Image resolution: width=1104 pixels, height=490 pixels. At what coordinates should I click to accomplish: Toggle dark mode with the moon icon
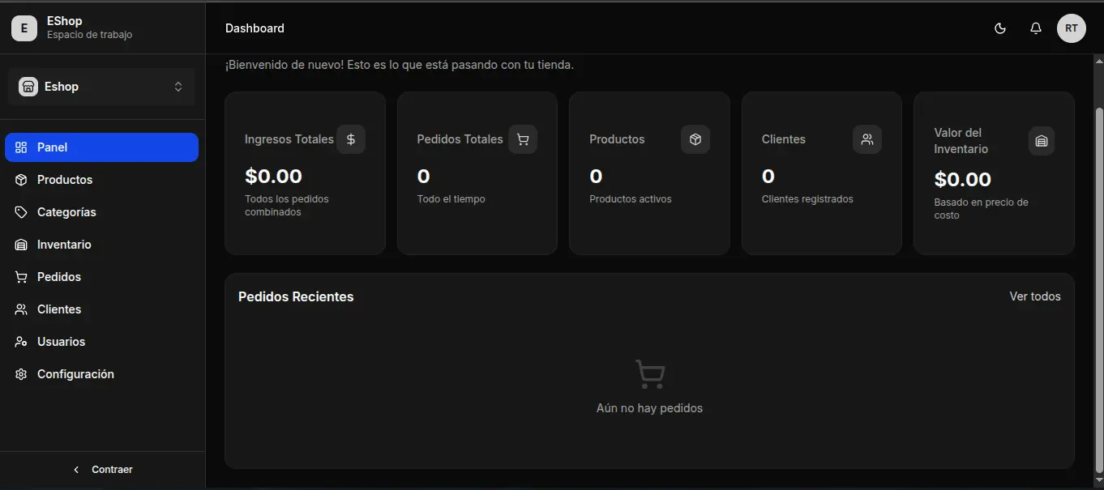999,28
